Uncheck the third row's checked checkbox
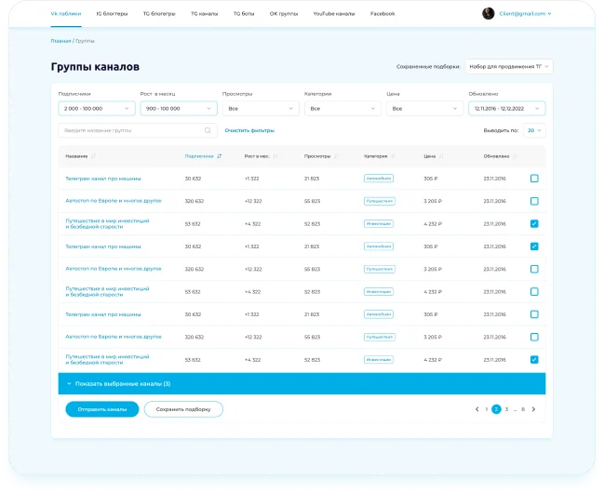The width and height of the screenshot is (604, 493). (x=533, y=224)
